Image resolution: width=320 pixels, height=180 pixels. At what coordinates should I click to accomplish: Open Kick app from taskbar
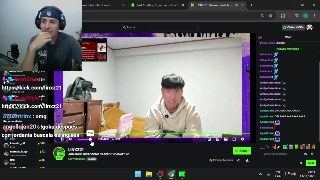coord(182,174)
